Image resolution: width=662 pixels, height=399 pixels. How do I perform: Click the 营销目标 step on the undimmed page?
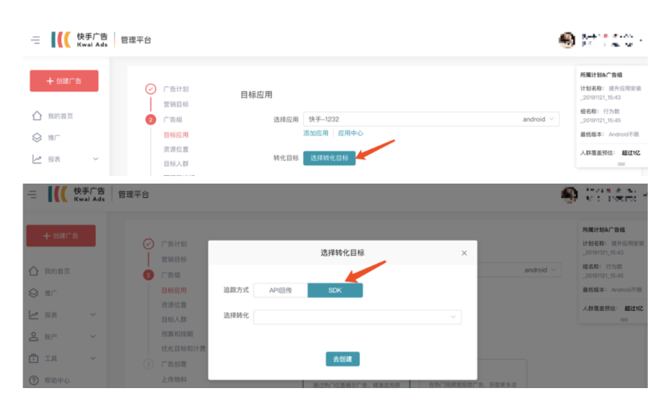pyautogui.click(x=176, y=104)
